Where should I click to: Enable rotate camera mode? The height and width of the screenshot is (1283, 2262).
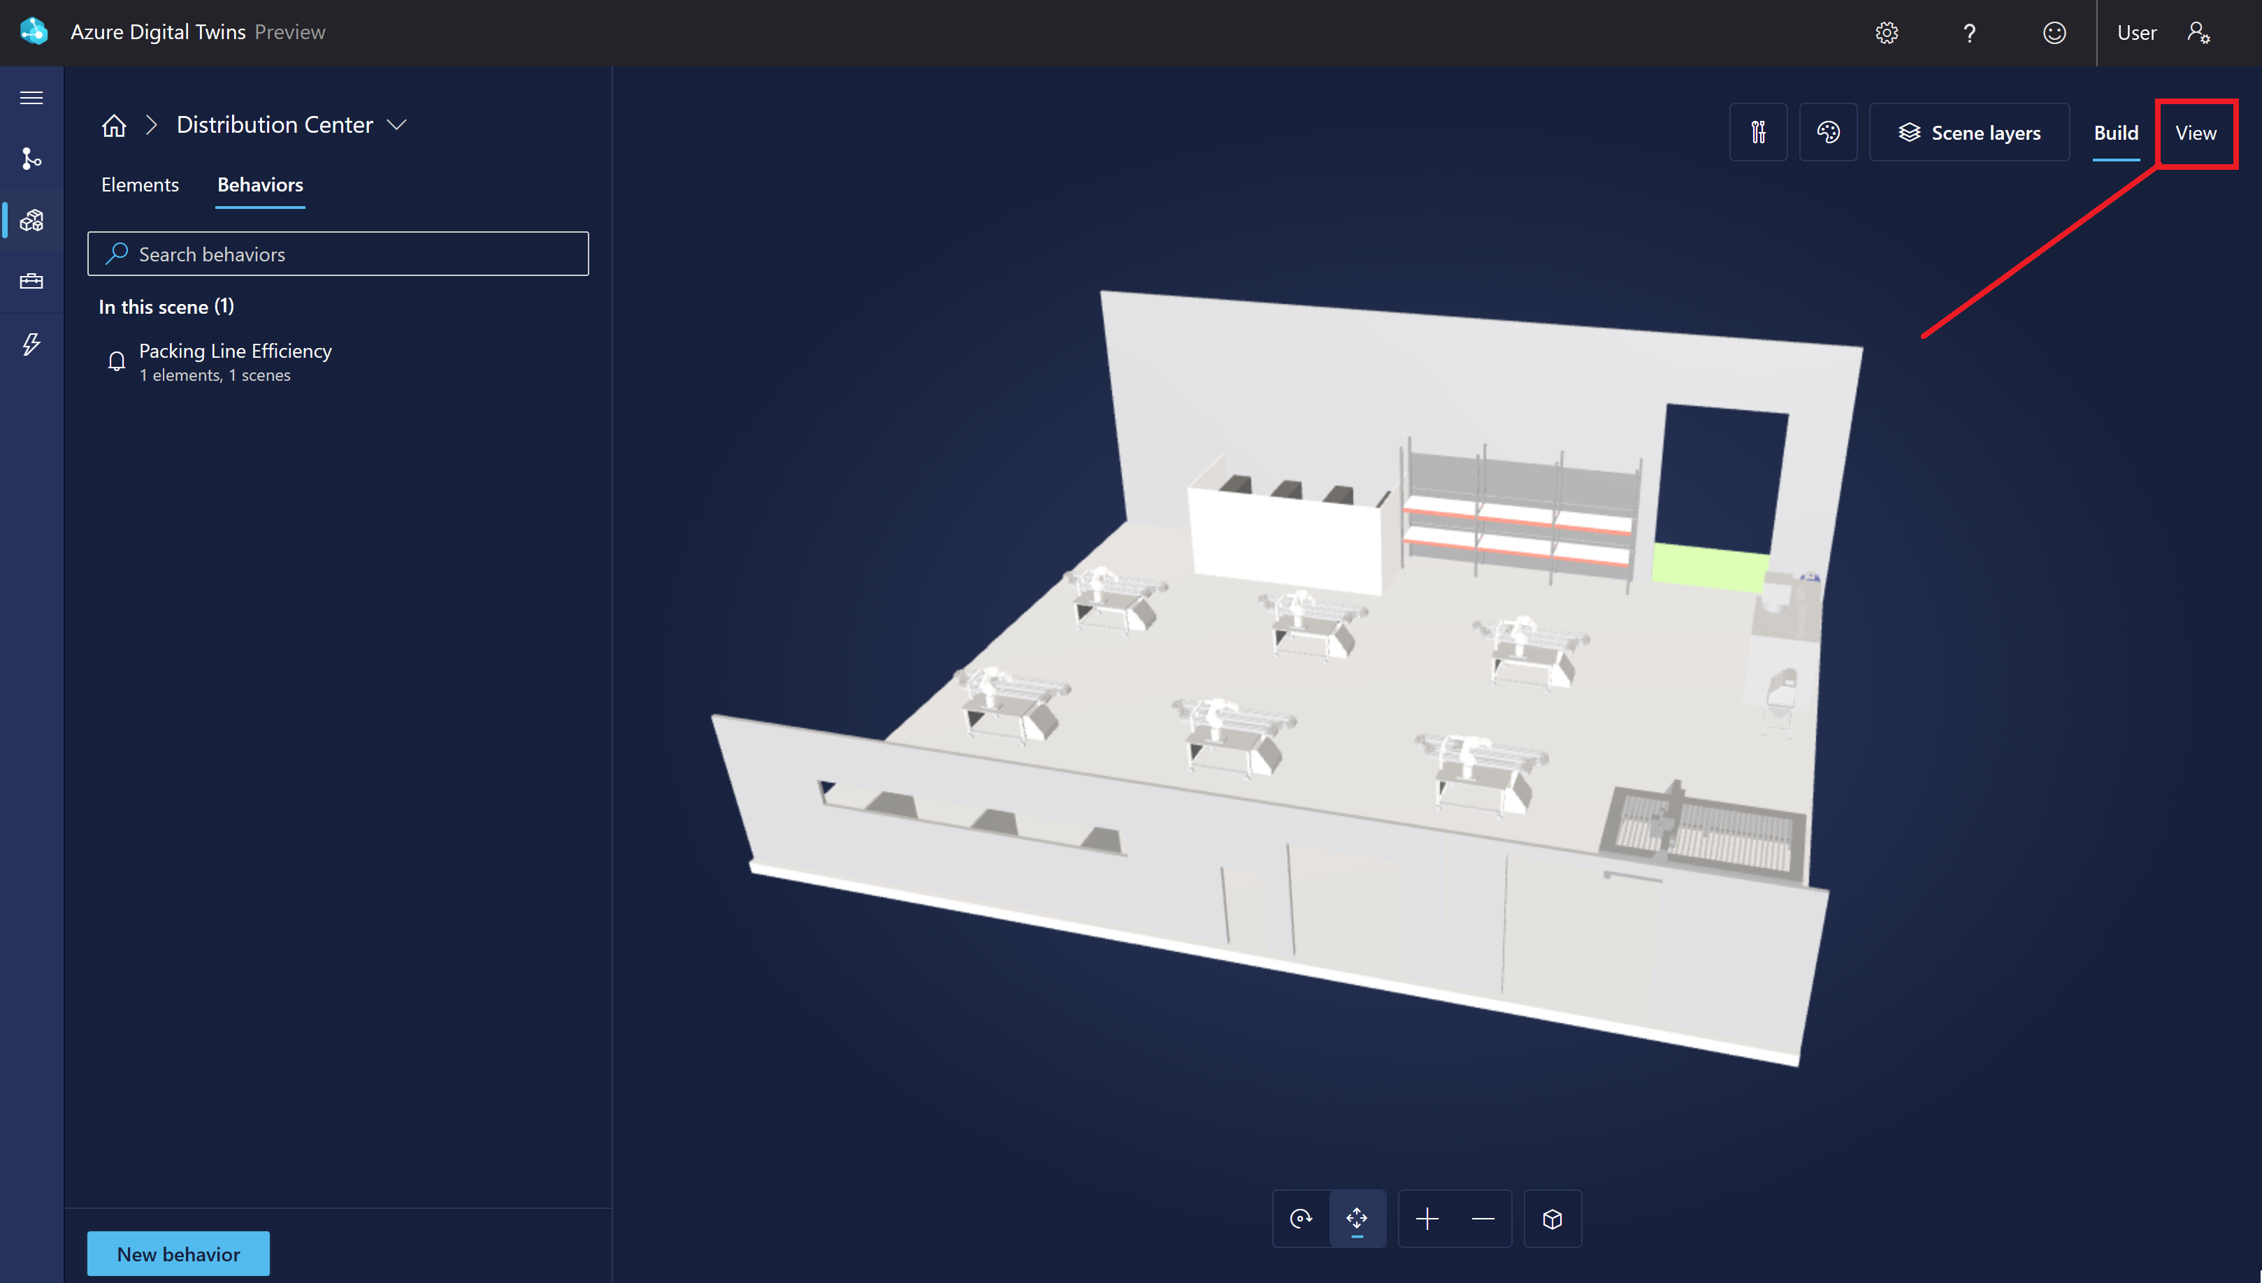tap(1301, 1219)
